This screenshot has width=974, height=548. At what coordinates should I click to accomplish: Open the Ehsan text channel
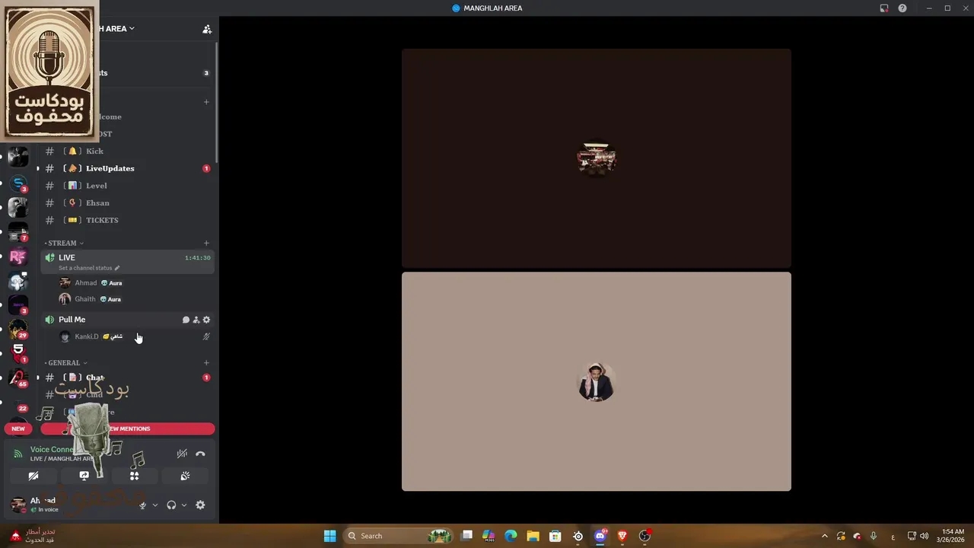pyautogui.click(x=127, y=203)
